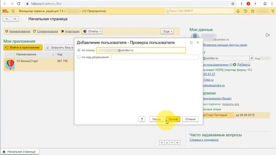Maximize the Добавление пользователя dialog
The width and height of the screenshot is (276, 155).
coord(191,42)
